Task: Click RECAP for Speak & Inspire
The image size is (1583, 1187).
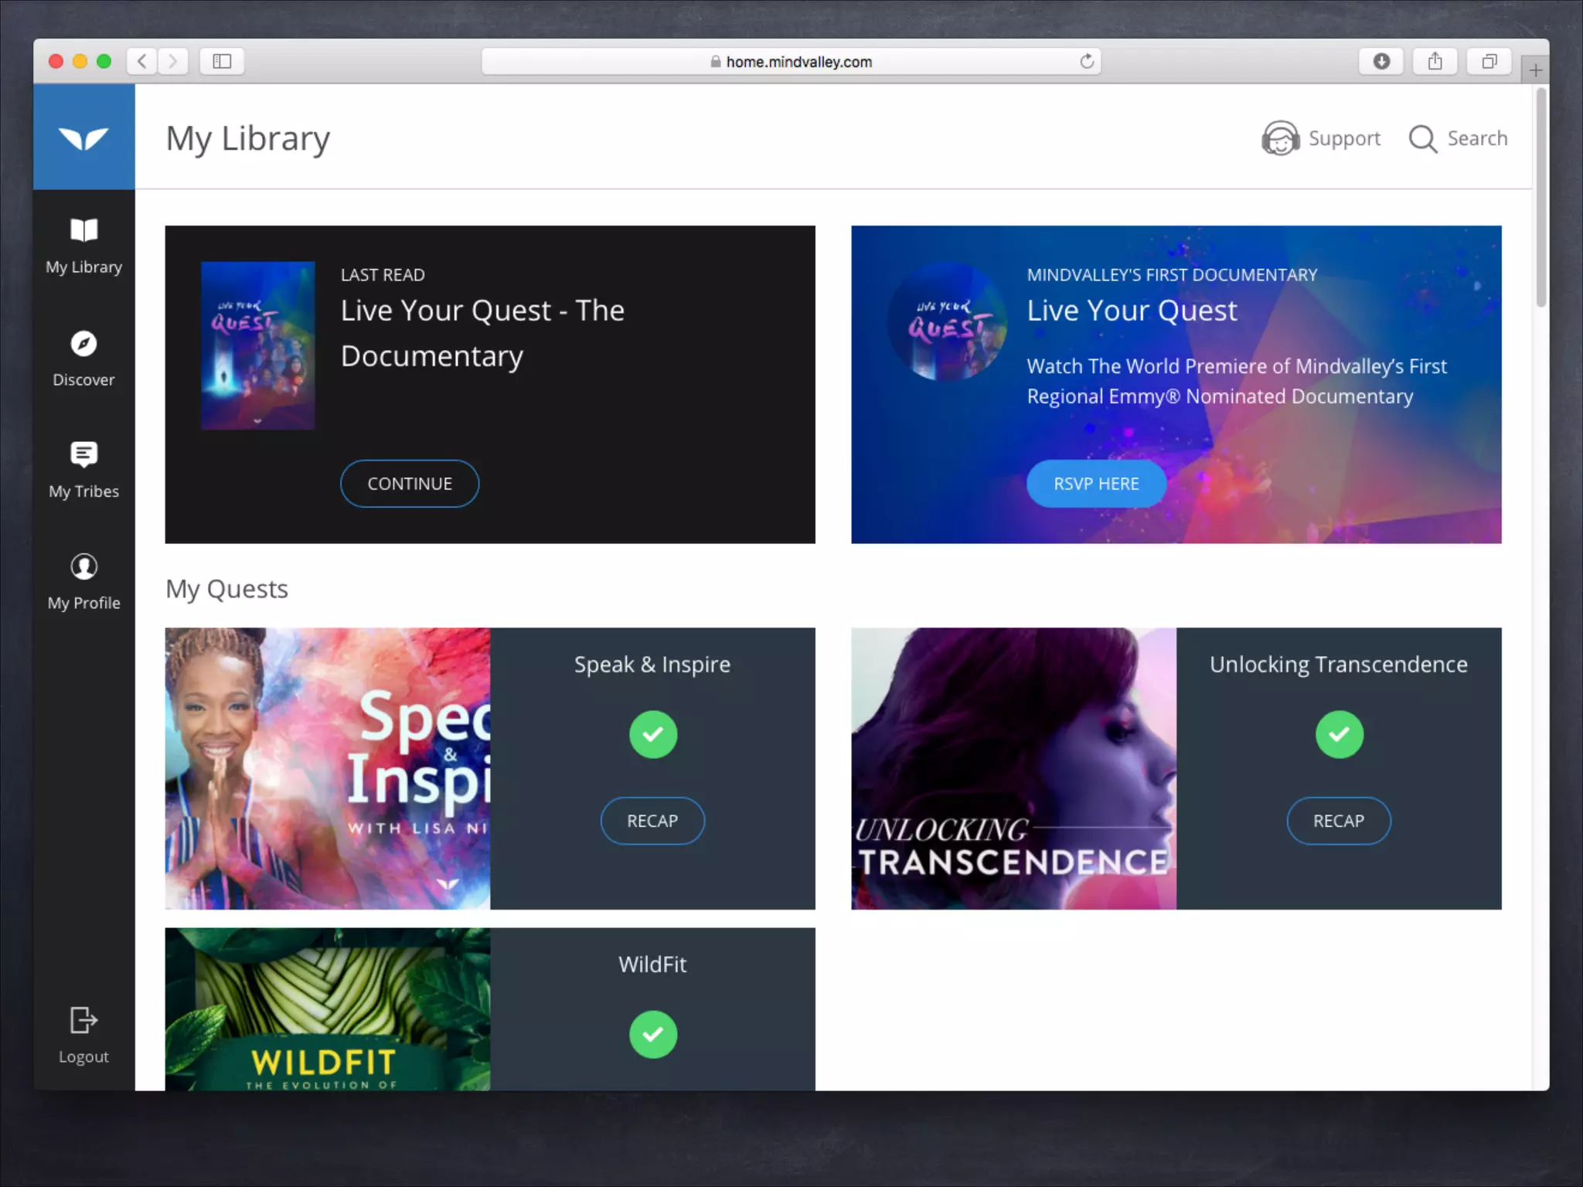Action: 652,821
